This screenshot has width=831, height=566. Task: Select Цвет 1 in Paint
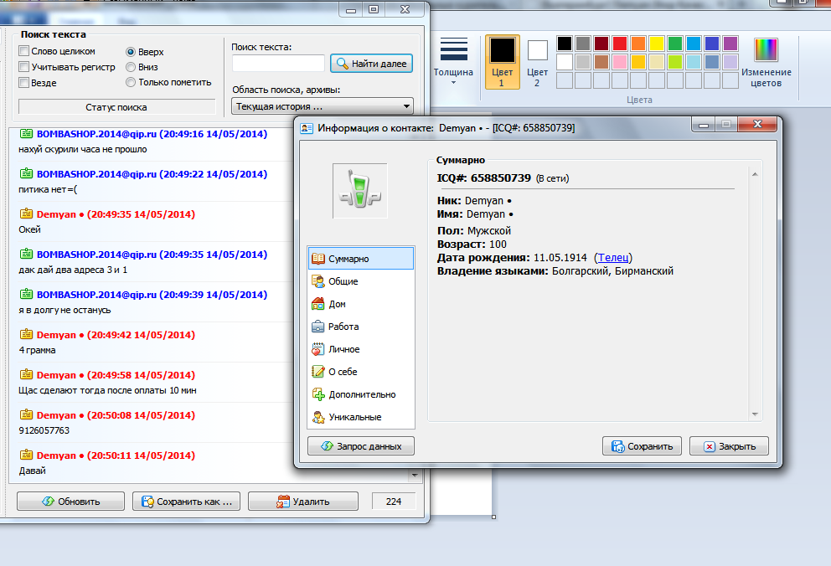(502, 62)
